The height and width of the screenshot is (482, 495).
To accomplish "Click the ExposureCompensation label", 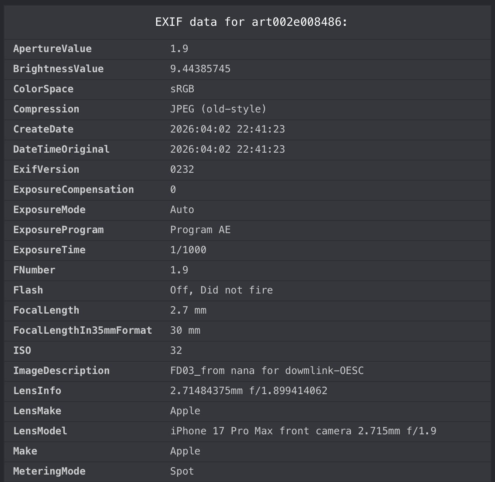I will [73, 189].
